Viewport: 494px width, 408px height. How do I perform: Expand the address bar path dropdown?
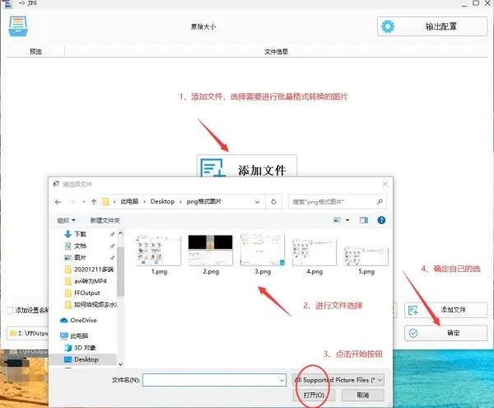[x=257, y=202]
